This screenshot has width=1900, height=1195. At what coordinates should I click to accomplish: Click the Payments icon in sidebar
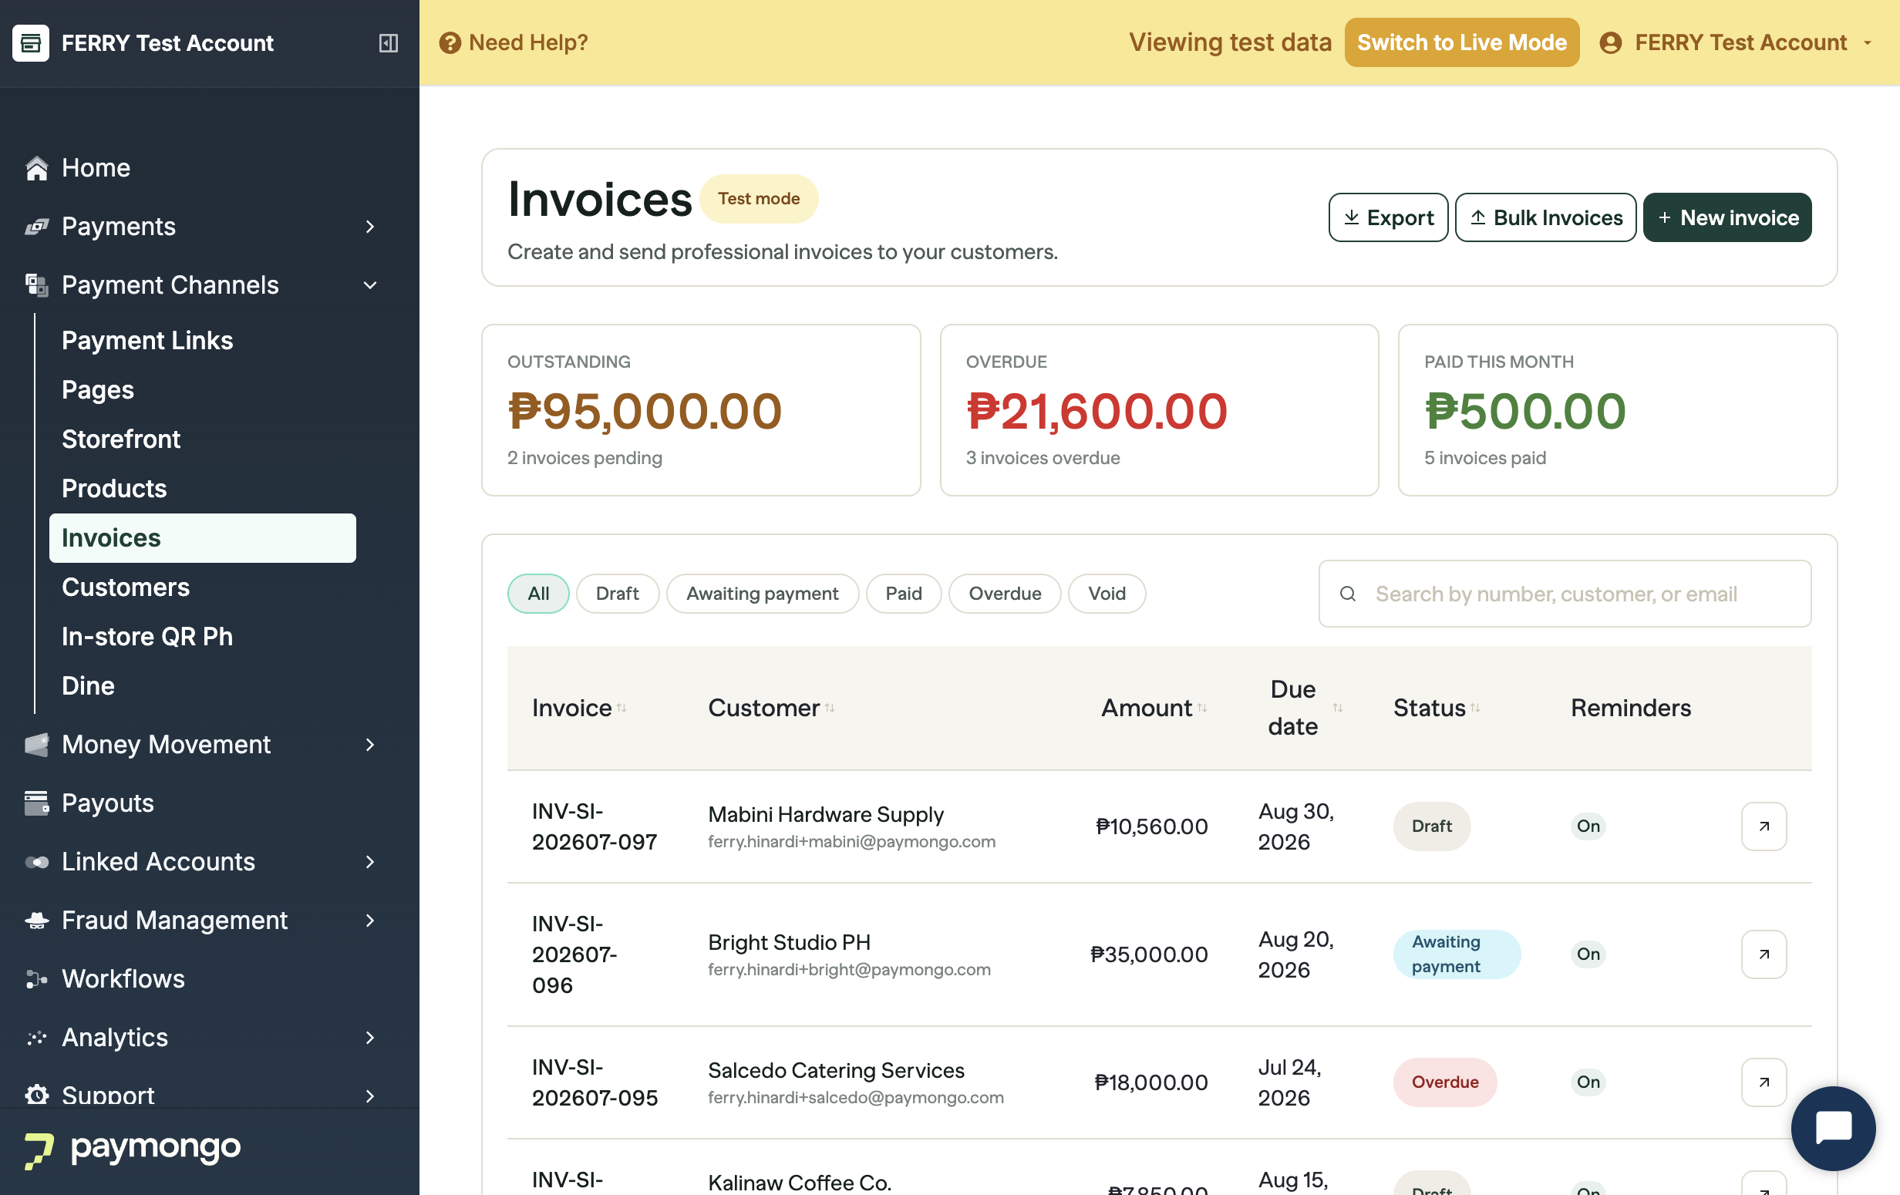(x=36, y=227)
